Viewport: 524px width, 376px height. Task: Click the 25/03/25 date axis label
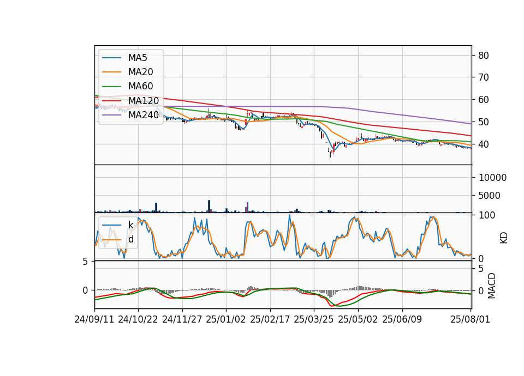click(314, 319)
